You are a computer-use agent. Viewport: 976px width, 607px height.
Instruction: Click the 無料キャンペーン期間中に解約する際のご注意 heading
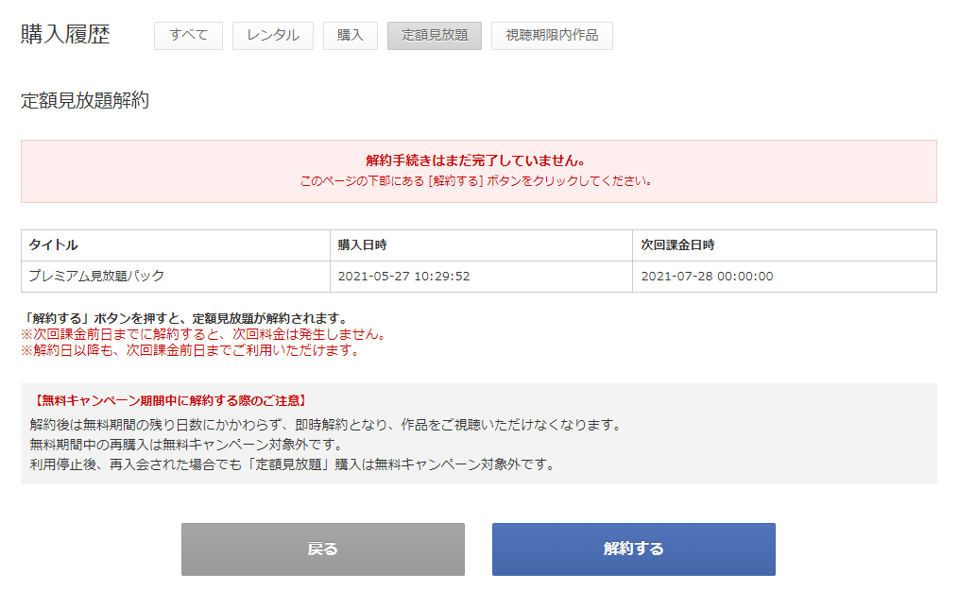click(169, 401)
